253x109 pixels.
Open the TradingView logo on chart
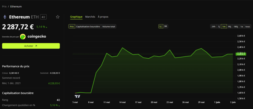tap(77, 96)
